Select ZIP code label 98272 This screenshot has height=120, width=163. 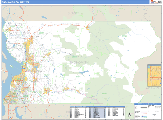point(54,96)
